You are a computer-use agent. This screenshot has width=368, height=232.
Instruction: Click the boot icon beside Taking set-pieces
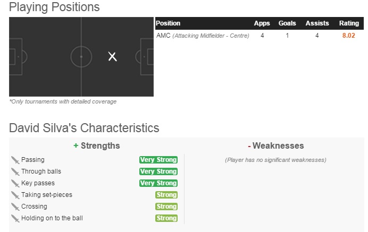point(15,195)
